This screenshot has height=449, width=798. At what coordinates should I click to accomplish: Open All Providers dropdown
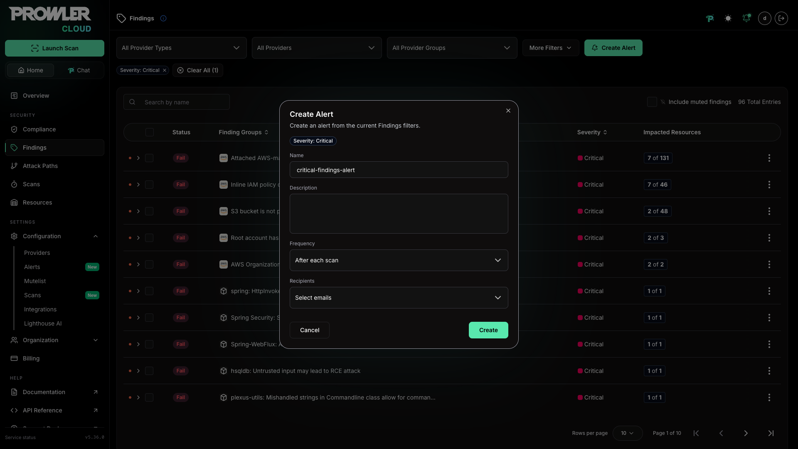click(317, 48)
